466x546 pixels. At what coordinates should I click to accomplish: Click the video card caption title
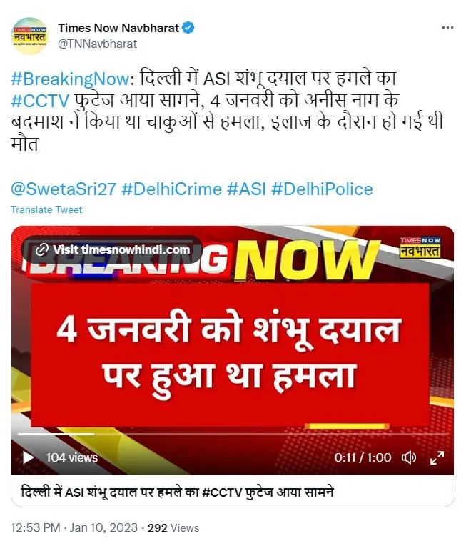point(178,492)
